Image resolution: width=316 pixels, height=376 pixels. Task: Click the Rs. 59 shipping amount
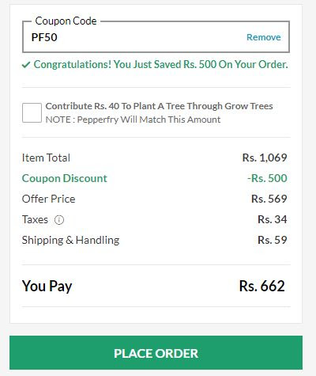coord(273,240)
